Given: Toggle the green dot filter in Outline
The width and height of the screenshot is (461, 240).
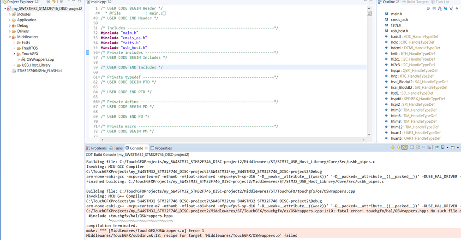Looking at the screenshot, I should [x=457, y=8].
